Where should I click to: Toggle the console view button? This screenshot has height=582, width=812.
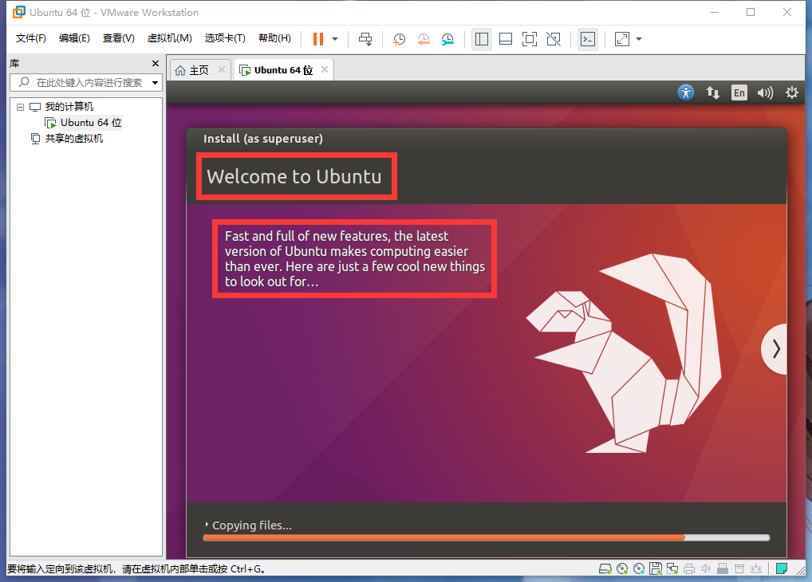point(588,39)
